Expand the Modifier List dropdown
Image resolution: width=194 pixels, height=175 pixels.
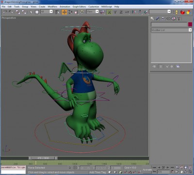click(190, 30)
